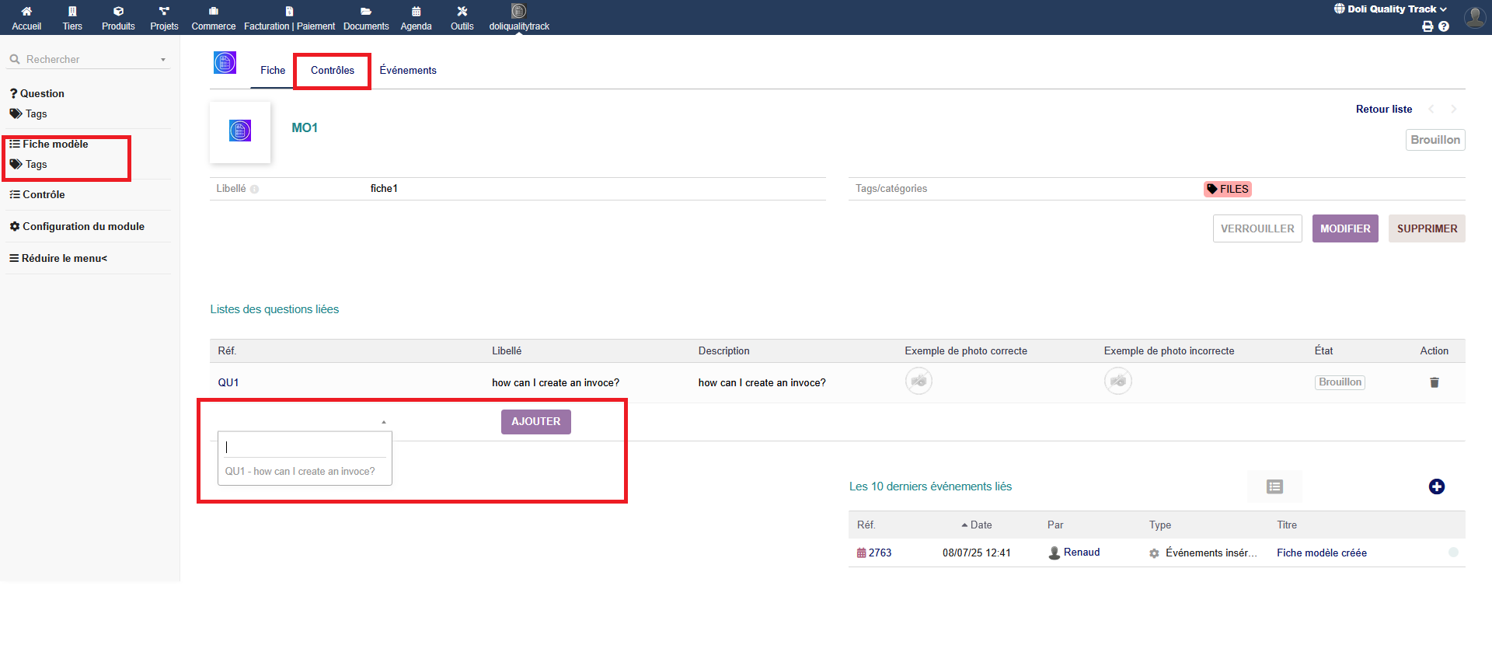The height and width of the screenshot is (652, 1492).
Task: Click the AJOUTER button
Action: pos(535,422)
